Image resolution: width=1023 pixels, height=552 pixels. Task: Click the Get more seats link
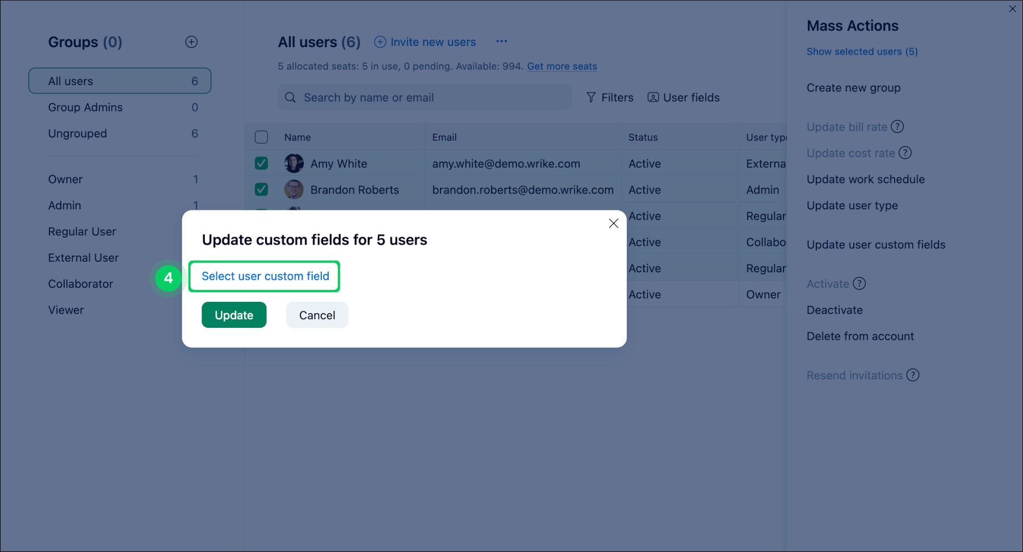point(561,66)
